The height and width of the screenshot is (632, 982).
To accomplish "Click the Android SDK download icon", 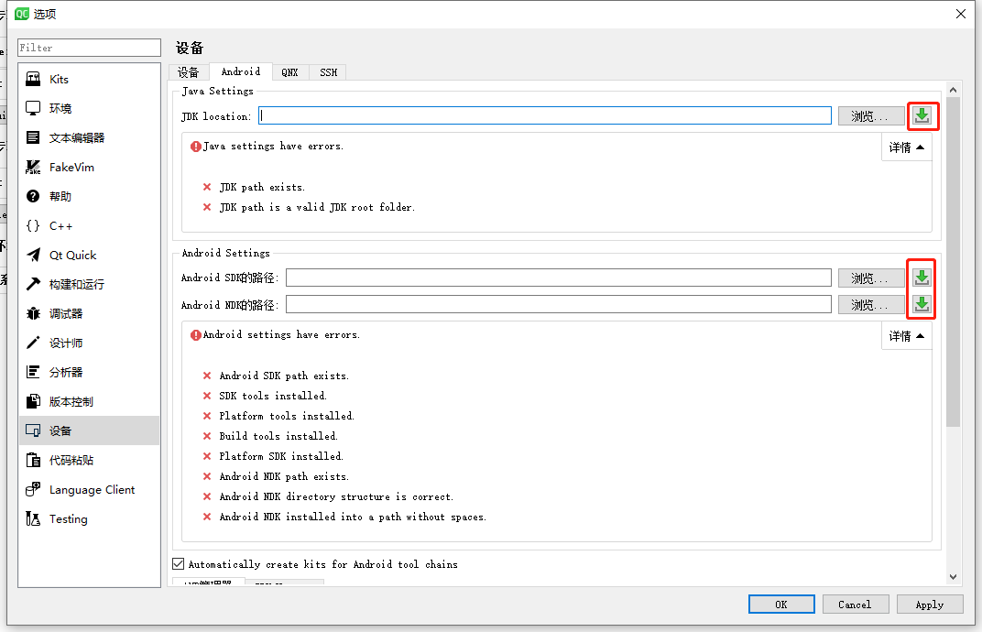I will [922, 277].
